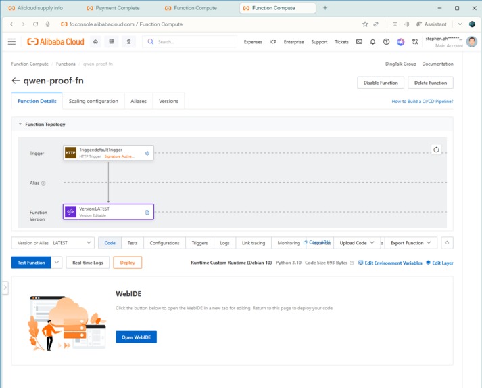Open the Triggers tab

tap(199, 243)
